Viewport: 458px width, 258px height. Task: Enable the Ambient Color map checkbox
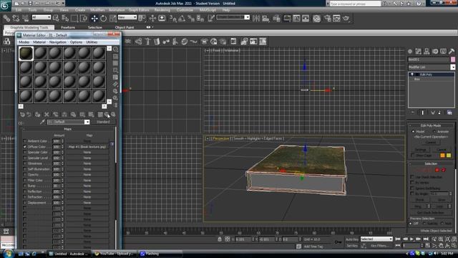(24, 141)
